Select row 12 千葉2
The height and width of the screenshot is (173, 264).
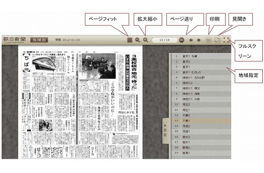pyautogui.click(x=201, y=115)
